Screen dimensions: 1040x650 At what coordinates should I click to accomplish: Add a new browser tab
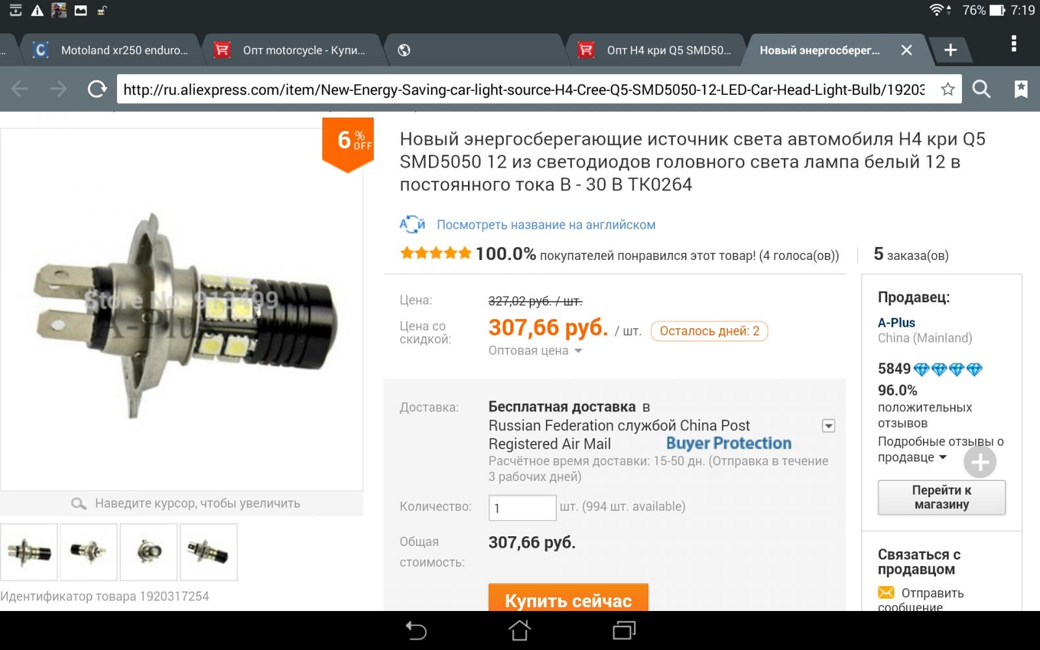pyautogui.click(x=950, y=50)
